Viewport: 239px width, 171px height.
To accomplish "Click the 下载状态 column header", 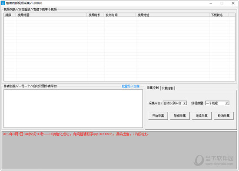I will (219, 15).
